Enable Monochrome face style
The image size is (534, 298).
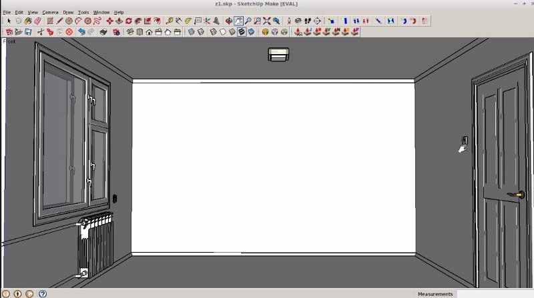tap(251, 32)
